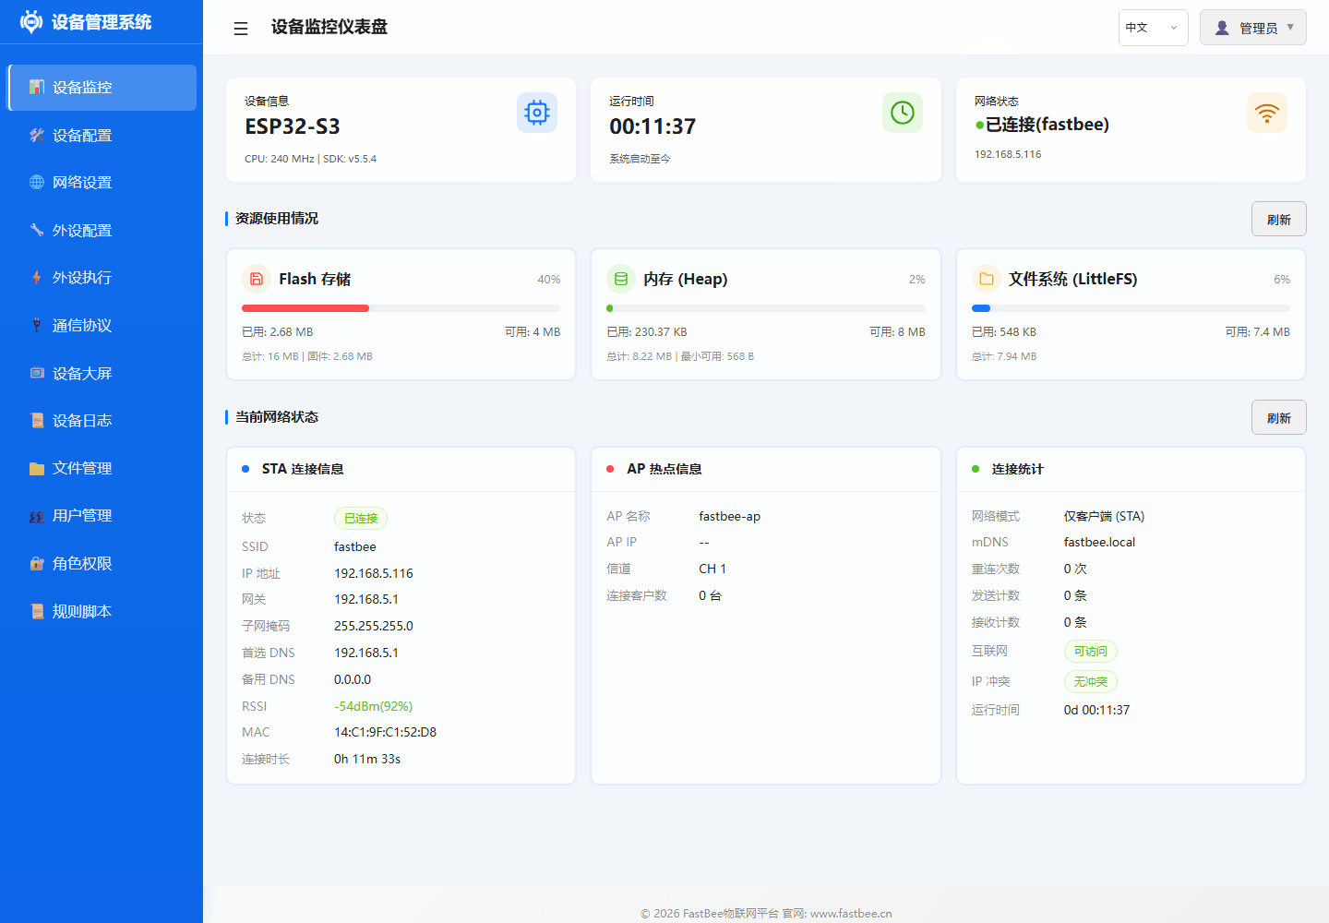The image size is (1329, 923).
Task: Click the ESP32-S3 device name text
Action: point(293,126)
